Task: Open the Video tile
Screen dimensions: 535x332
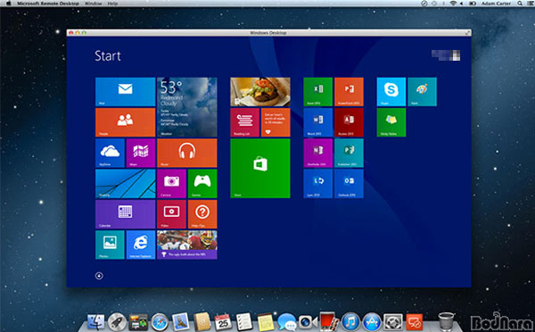Action: click(171, 214)
